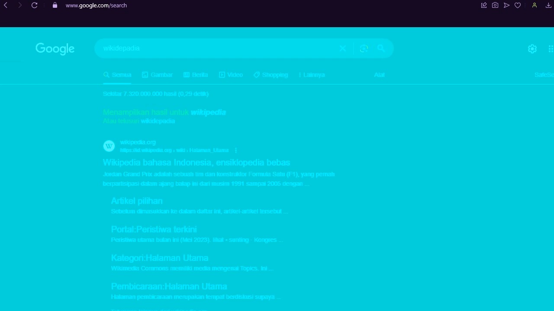Viewport: 554px width, 311px height.
Task: Click the text Sebelum dimasukkan ke dalam daftar ini
Action: pos(200,211)
